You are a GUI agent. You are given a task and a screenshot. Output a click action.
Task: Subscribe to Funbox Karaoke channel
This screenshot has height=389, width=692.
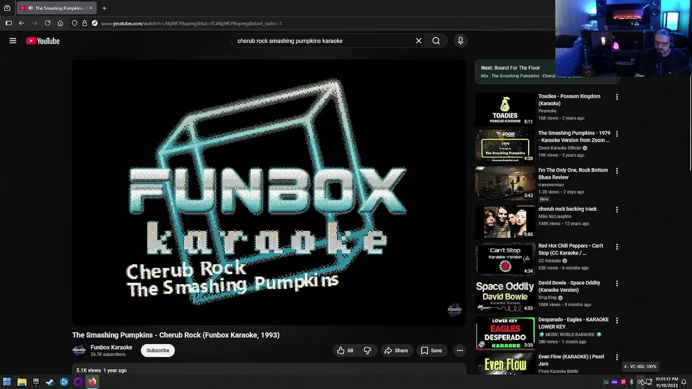pyautogui.click(x=158, y=351)
